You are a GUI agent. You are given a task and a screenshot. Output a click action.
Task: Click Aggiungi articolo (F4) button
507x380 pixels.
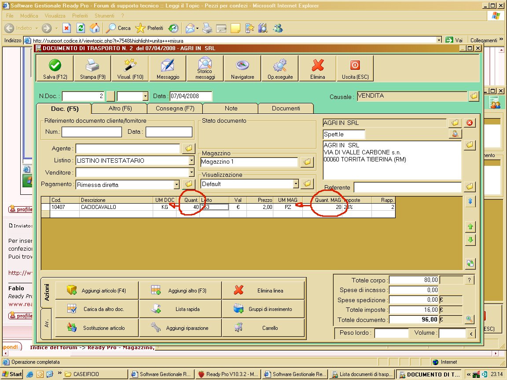(97, 291)
